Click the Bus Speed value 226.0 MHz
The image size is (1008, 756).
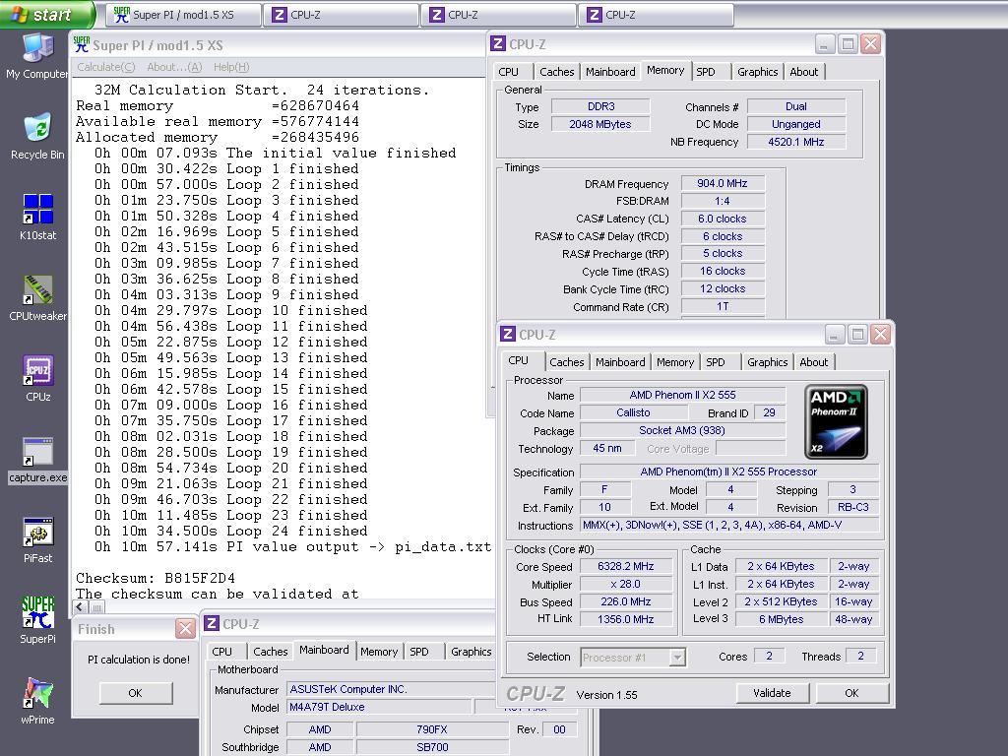pos(625,601)
